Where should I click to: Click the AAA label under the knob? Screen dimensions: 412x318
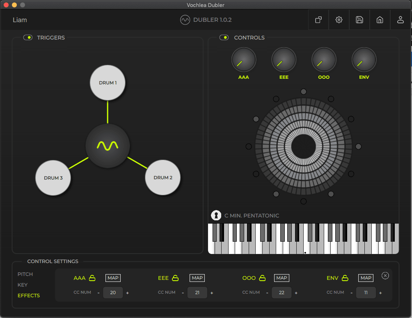244,77
